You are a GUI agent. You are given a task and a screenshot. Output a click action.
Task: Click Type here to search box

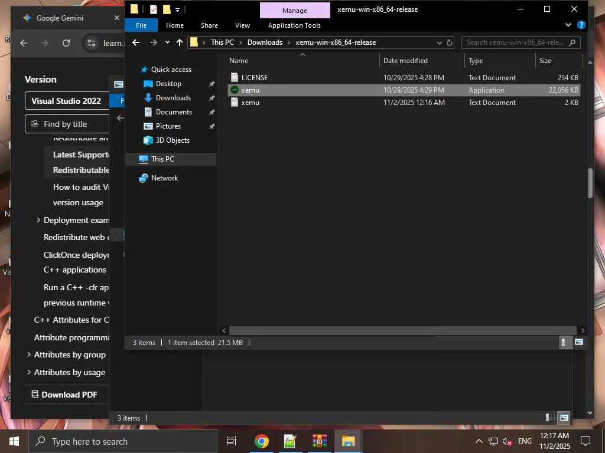pos(123,441)
